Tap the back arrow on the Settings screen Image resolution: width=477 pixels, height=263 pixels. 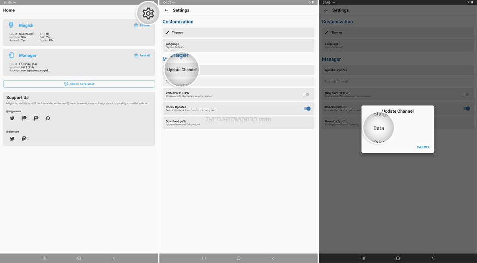[x=167, y=10]
